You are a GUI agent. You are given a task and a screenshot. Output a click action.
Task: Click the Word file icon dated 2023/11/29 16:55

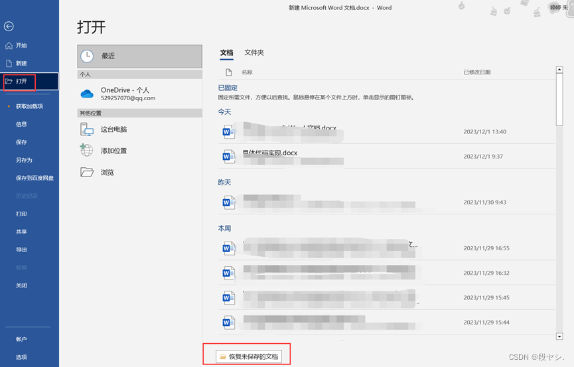pyautogui.click(x=229, y=248)
